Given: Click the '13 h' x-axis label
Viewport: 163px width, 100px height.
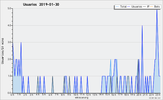Looking at the screenshot, I should point(95,95).
